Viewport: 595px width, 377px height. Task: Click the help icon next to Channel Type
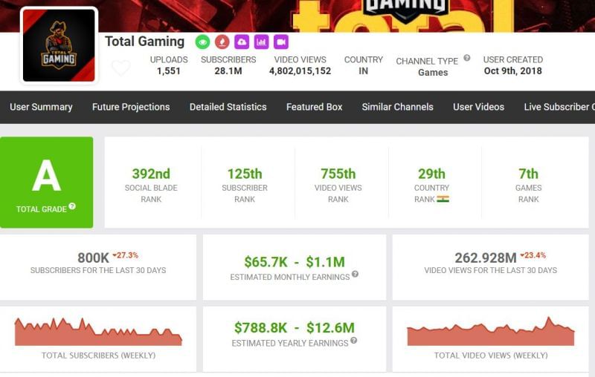click(467, 58)
